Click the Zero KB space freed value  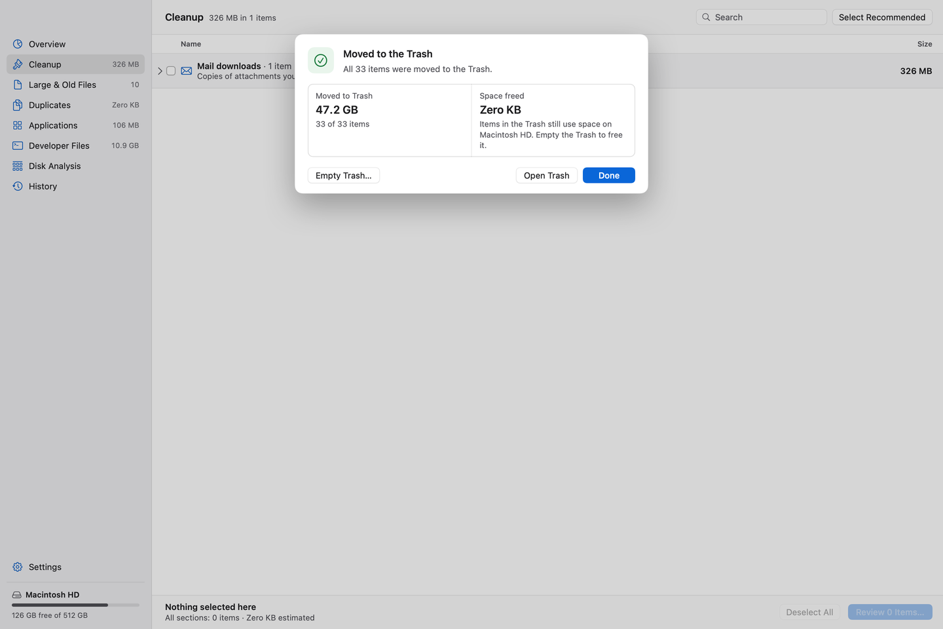point(500,110)
